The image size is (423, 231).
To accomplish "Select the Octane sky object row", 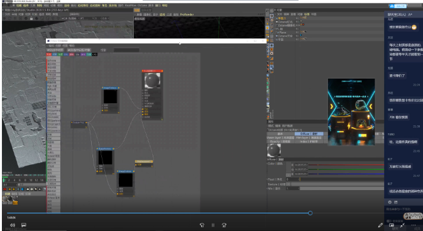I will pos(285,36).
